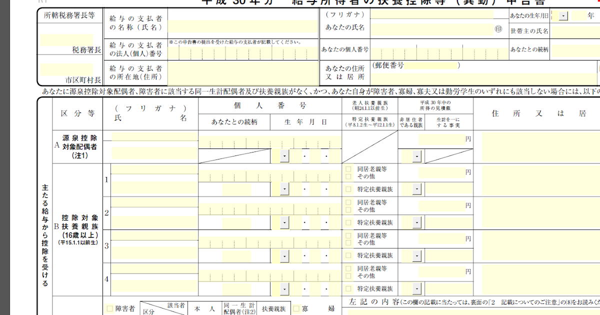Click dependent row 3 個人番号 field
The width and height of the screenshot is (600, 315).
(x=270, y=242)
